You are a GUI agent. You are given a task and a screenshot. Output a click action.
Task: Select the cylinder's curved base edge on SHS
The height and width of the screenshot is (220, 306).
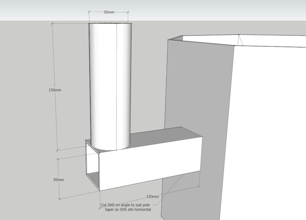click(x=109, y=149)
